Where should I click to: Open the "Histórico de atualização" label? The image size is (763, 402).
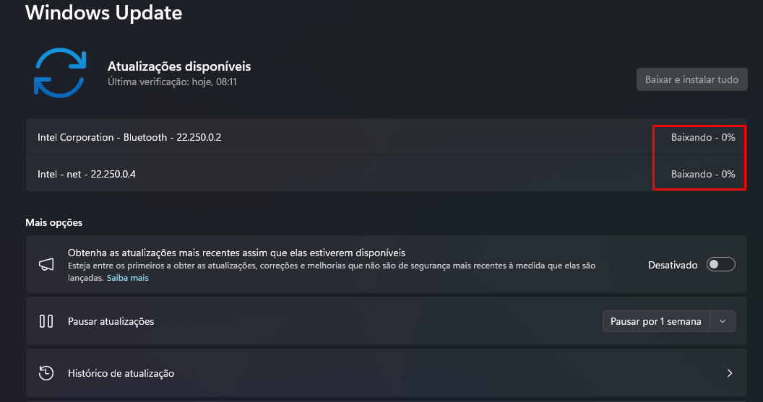[121, 373]
